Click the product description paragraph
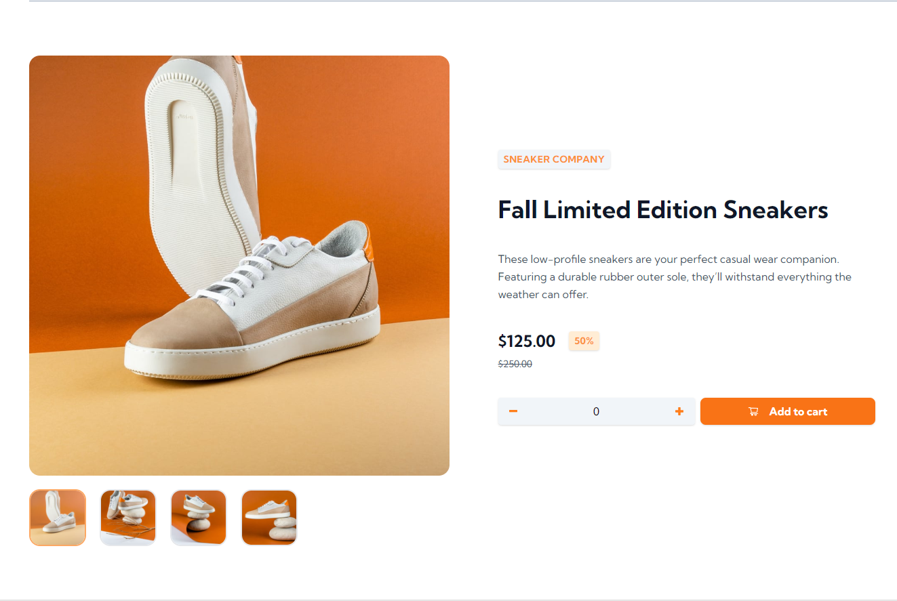 675,276
